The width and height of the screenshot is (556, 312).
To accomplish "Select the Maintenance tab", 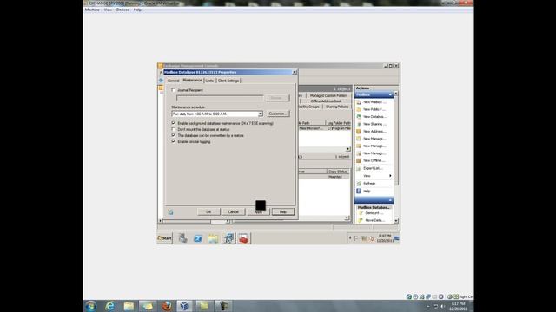I will coord(192,81).
